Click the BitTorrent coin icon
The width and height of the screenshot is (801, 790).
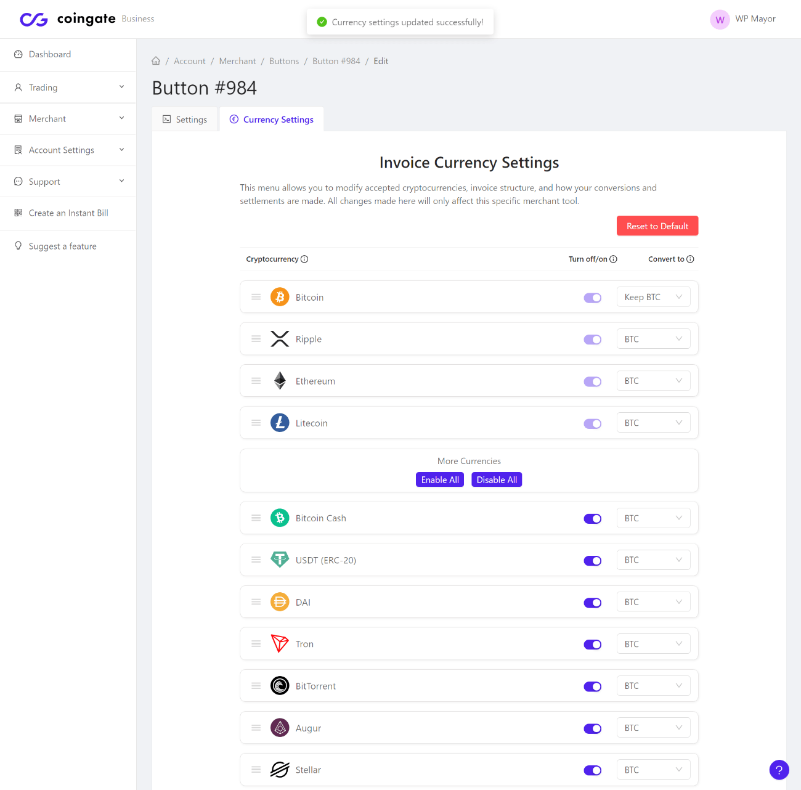[280, 685]
